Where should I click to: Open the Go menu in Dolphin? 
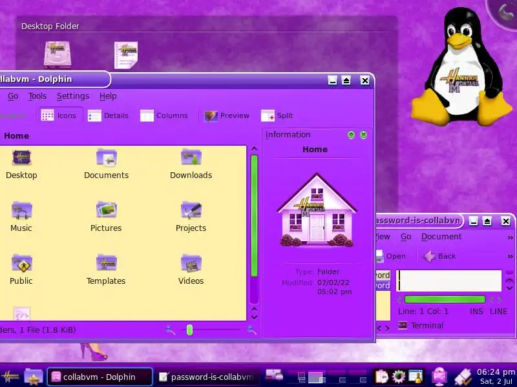(x=13, y=95)
